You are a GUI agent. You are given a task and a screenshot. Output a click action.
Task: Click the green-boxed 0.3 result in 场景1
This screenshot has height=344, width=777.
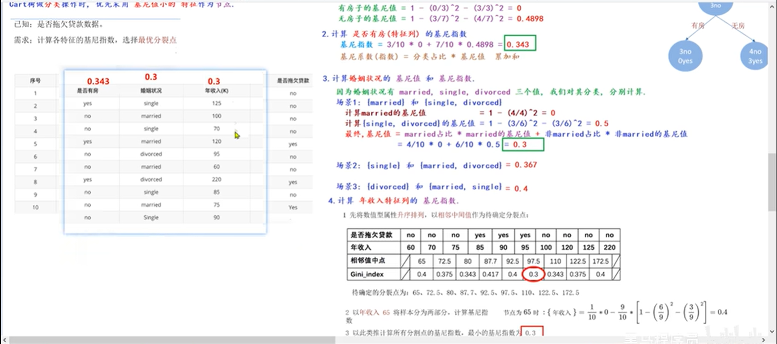[523, 145]
